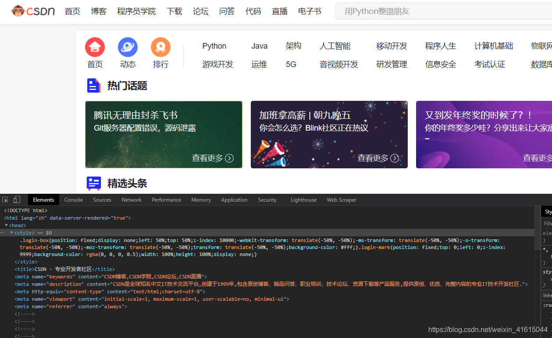Select the DOCTYPE html line
Viewport: 552px width, 338px height.
point(25,210)
